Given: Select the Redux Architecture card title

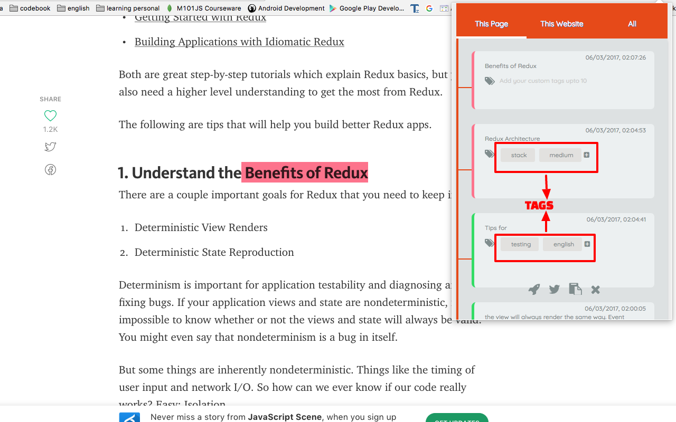Looking at the screenshot, I should coord(512,139).
